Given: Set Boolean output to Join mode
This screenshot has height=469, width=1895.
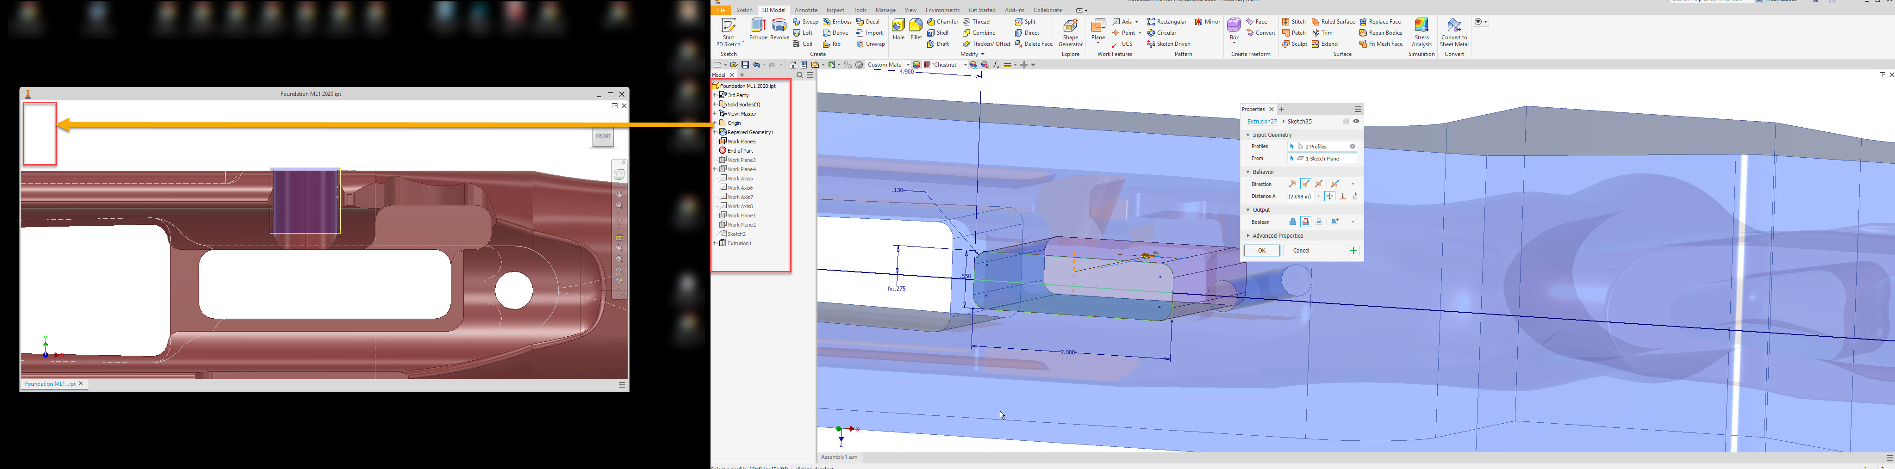Looking at the screenshot, I should [x=1292, y=222].
